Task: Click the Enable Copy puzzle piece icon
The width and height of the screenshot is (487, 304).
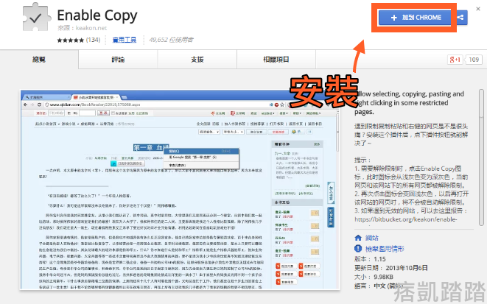Action: pyautogui.click(x=36, y=18)
